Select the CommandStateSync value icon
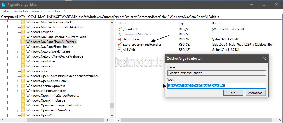Viewport: 283px width, 123px height. pos(120,34)
